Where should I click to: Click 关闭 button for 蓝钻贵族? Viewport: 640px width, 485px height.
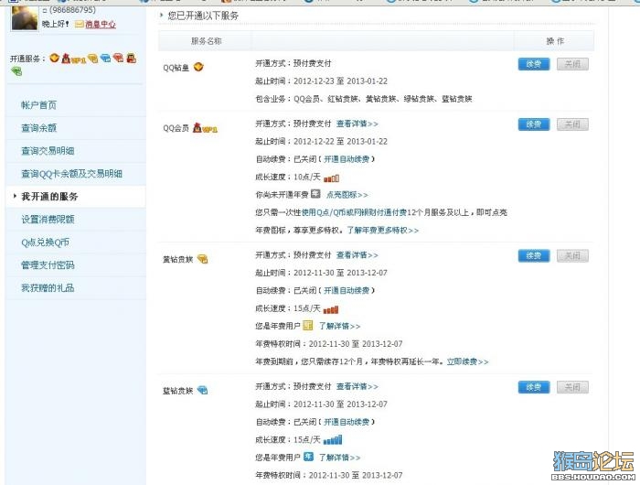[x=572, y=387]
